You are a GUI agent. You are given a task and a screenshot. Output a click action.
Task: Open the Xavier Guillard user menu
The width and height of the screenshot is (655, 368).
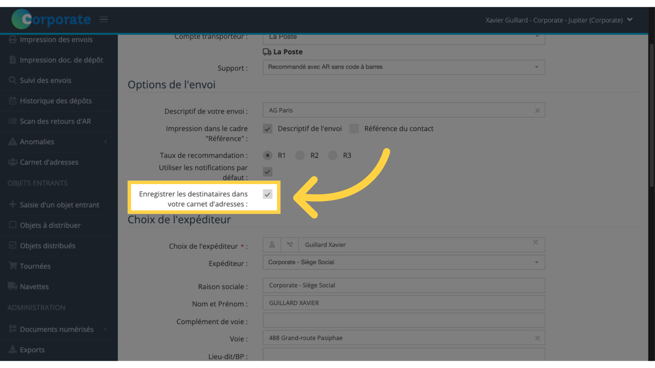559,20
